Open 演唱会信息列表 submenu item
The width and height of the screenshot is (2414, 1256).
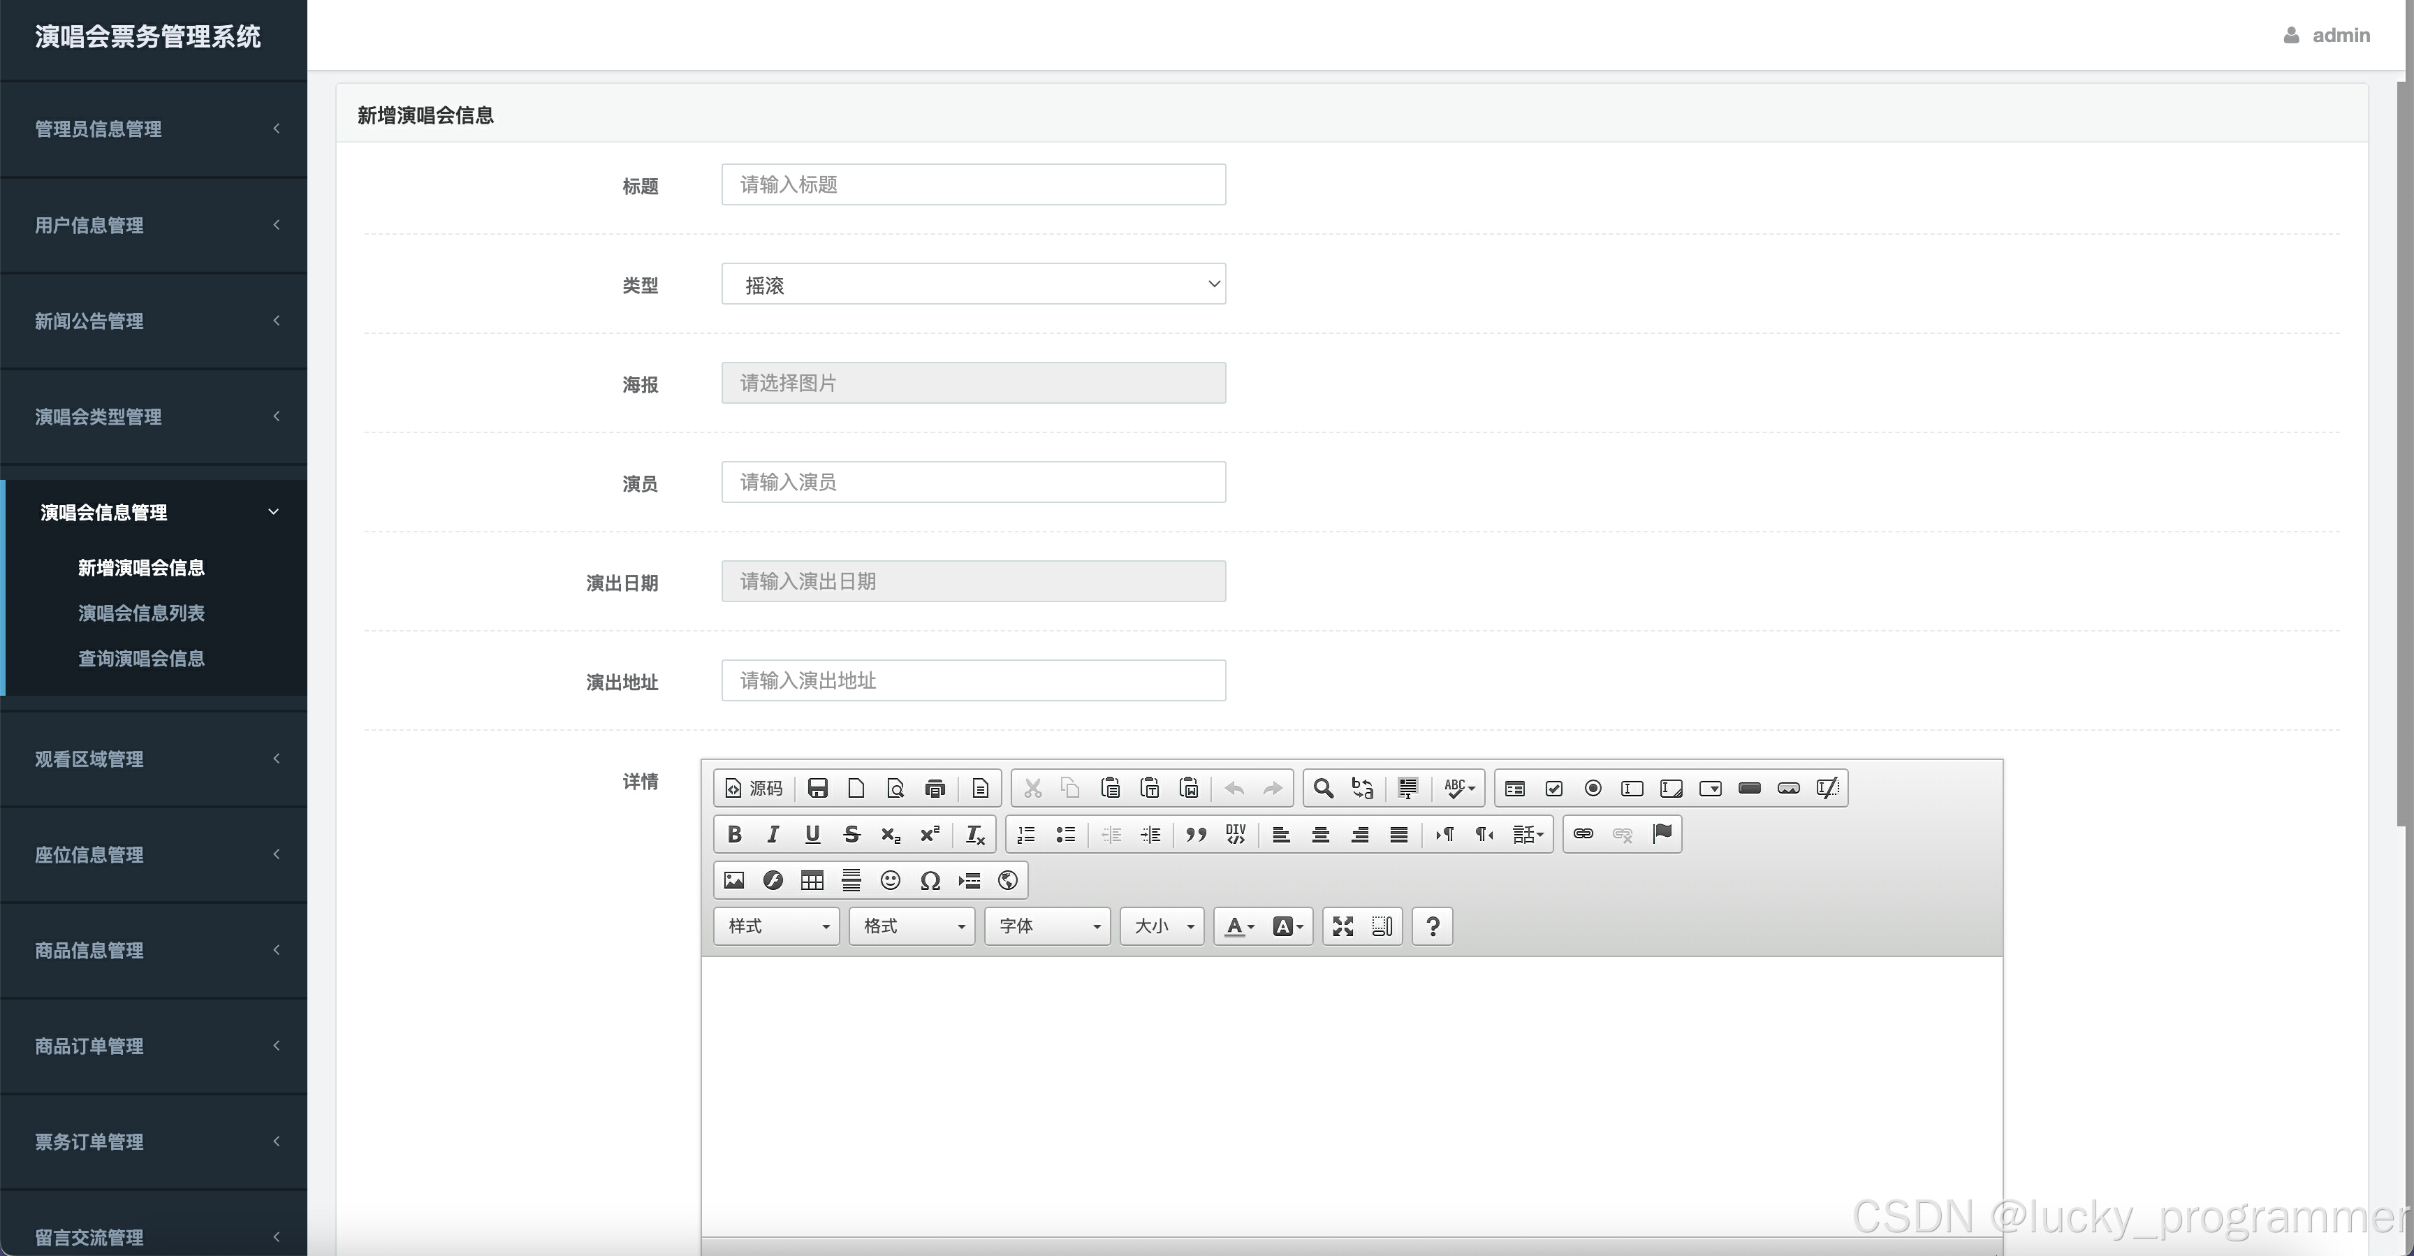[140, 613]
